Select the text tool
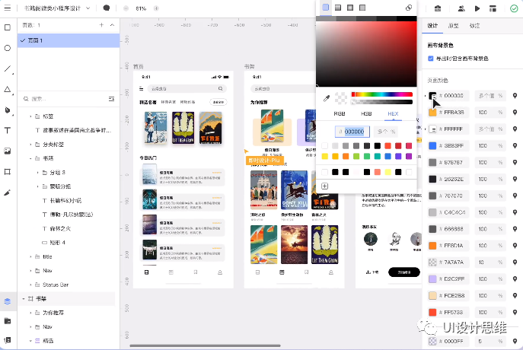This screenshot has height=350, width=523. pyautogui.click(x=8, y=130)
